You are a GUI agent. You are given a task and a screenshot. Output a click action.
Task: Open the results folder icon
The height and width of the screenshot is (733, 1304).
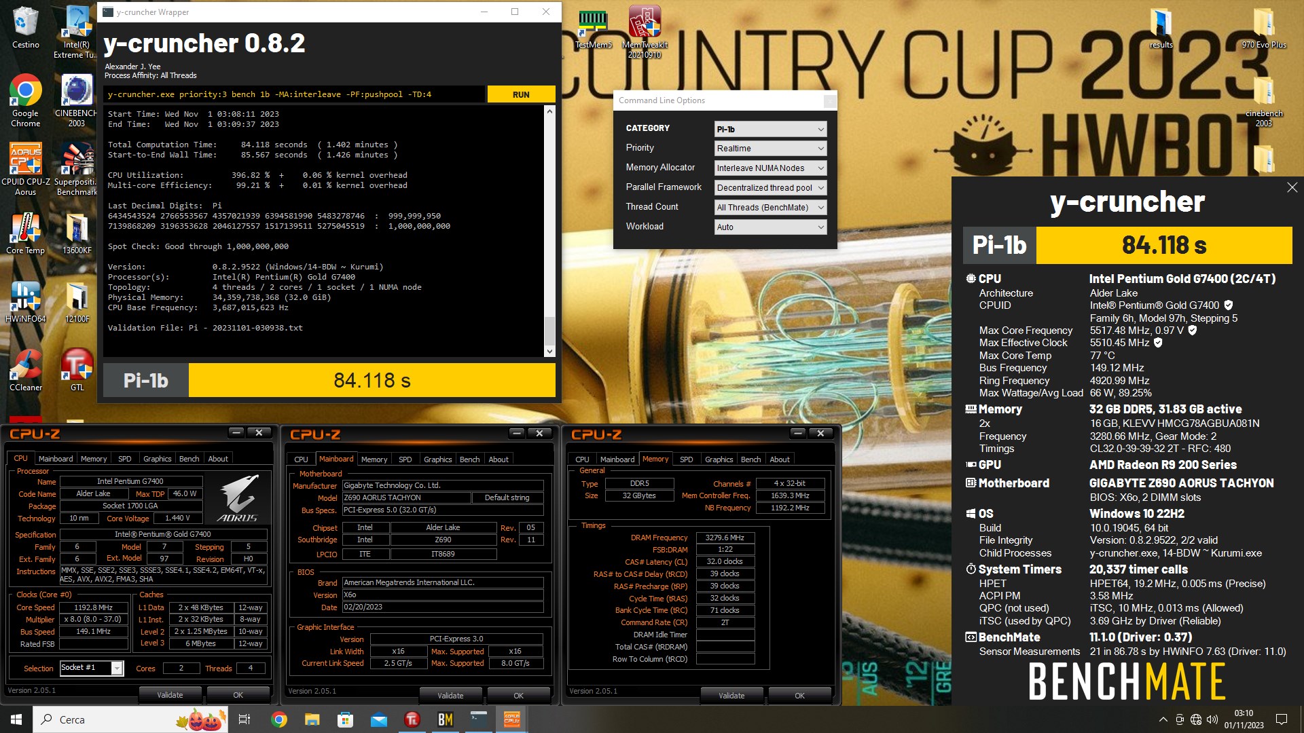1161,29
